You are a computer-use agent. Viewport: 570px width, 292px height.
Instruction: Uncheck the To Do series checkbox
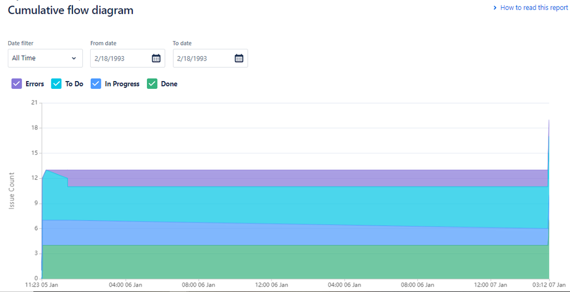[56, 84]
